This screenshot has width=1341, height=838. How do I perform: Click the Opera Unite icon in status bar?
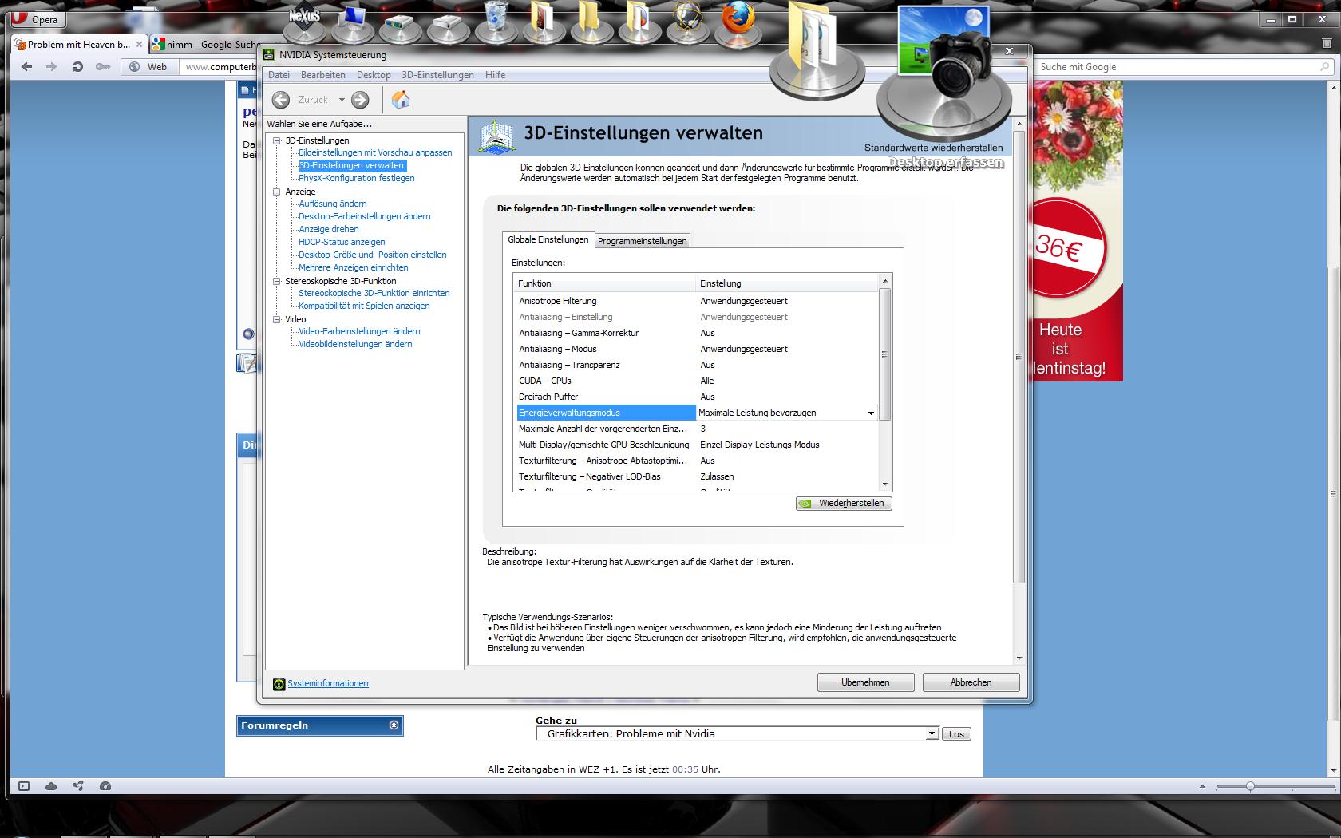78,786
